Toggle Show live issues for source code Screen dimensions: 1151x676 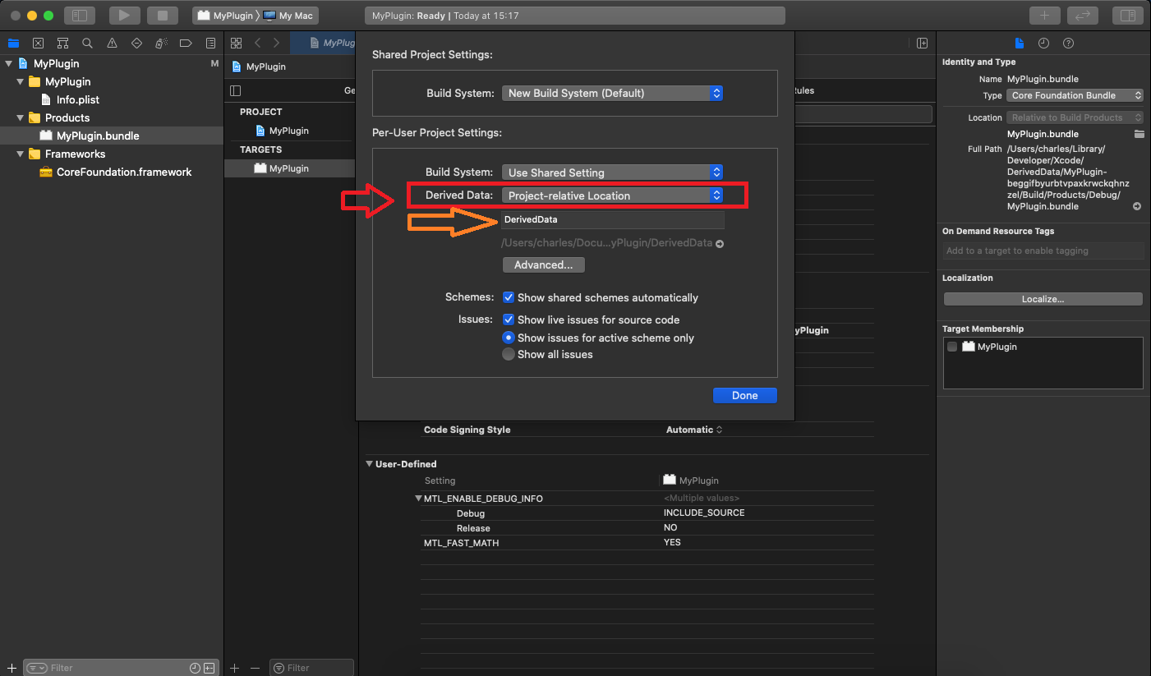pyautogui.click(x=509, y=320)
